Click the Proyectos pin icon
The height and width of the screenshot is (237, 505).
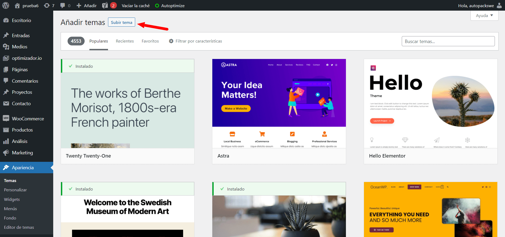click(6, 92)
